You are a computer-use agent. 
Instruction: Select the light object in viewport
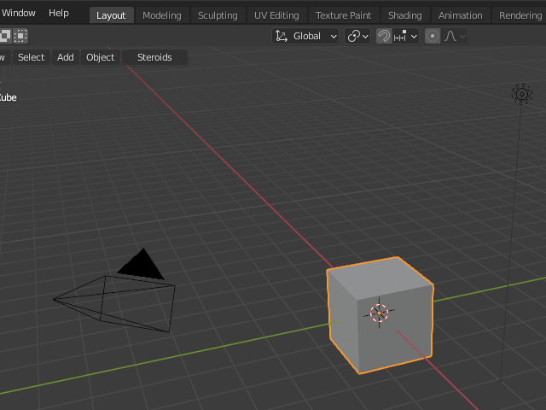521,94
